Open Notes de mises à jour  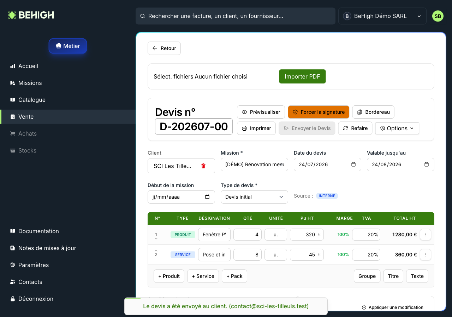(68, 248)
